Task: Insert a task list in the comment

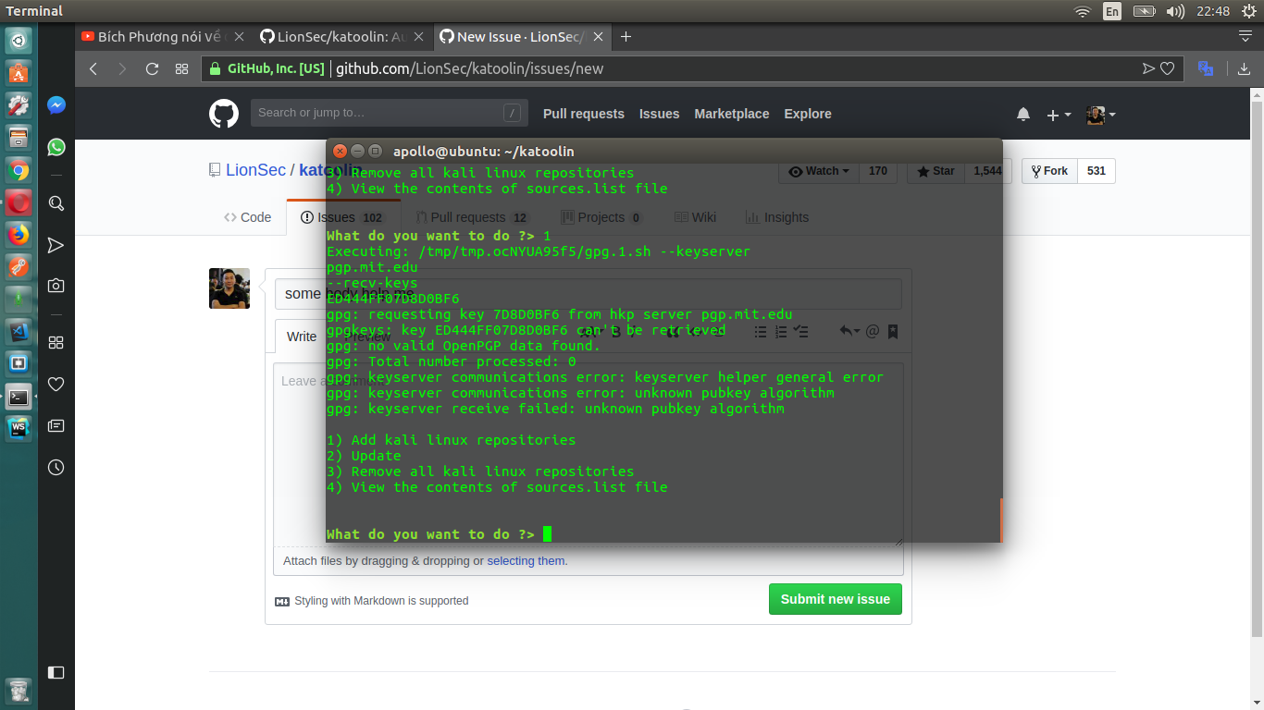Action: coord(803,331)
